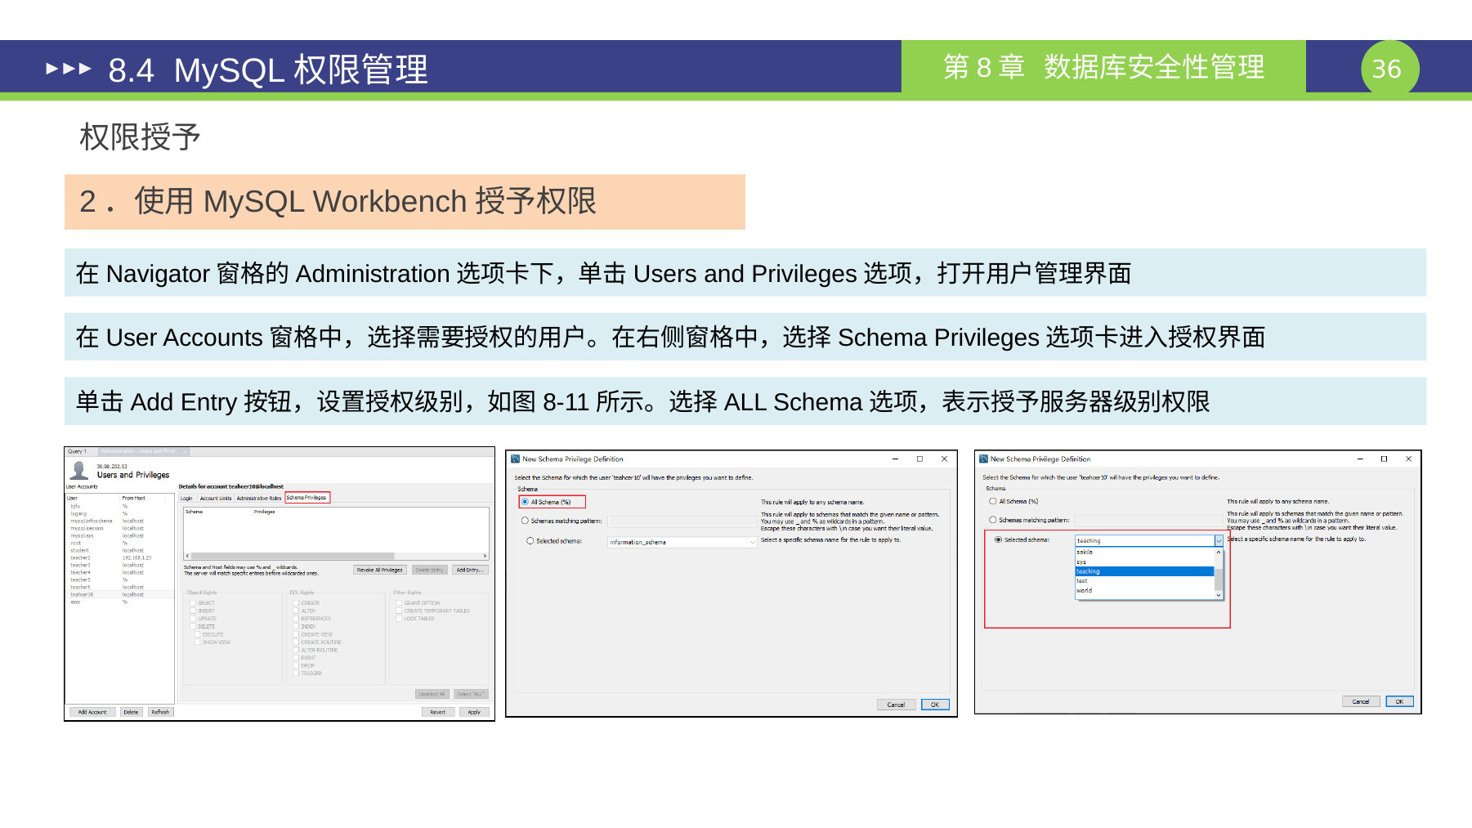Click the Delete button beside Add Account
Image resolution: width=1472 pixels, height=828 pixels.
coord(131,712)
